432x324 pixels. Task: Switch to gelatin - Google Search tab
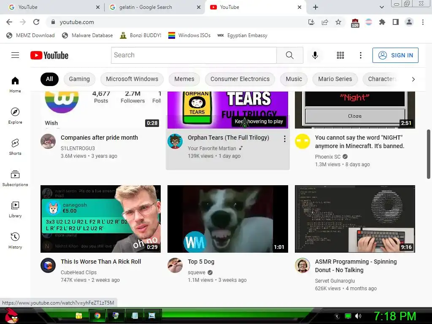tap(154, 7)
